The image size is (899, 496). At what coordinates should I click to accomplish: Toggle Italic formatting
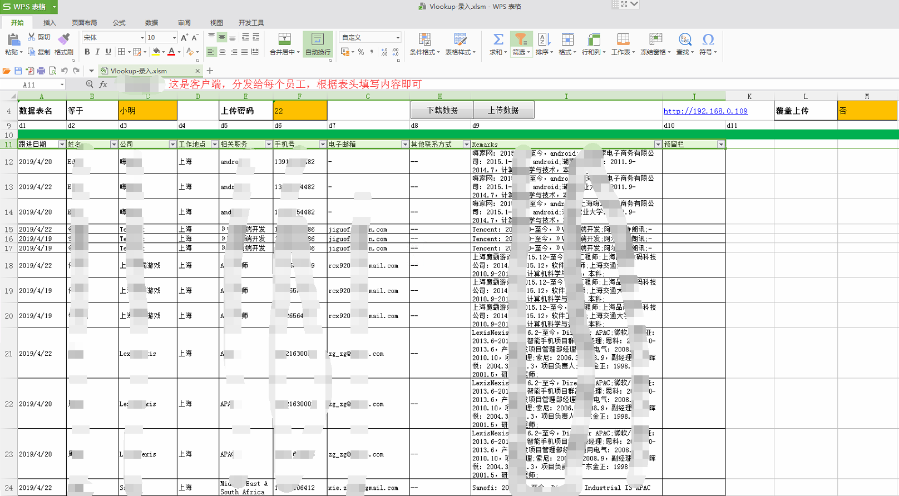click(x=97, y=52)
